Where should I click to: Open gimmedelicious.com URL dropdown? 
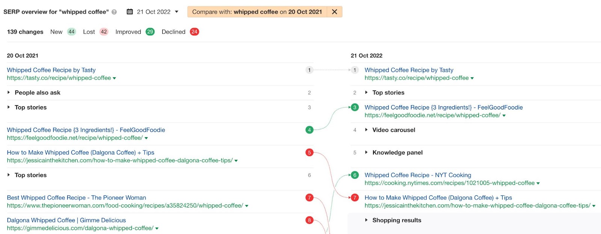157,228
